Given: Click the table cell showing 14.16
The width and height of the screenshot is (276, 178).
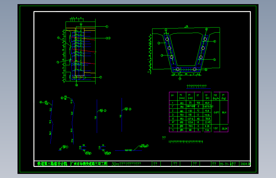Looking at the screenshot, I should point(207,115).
